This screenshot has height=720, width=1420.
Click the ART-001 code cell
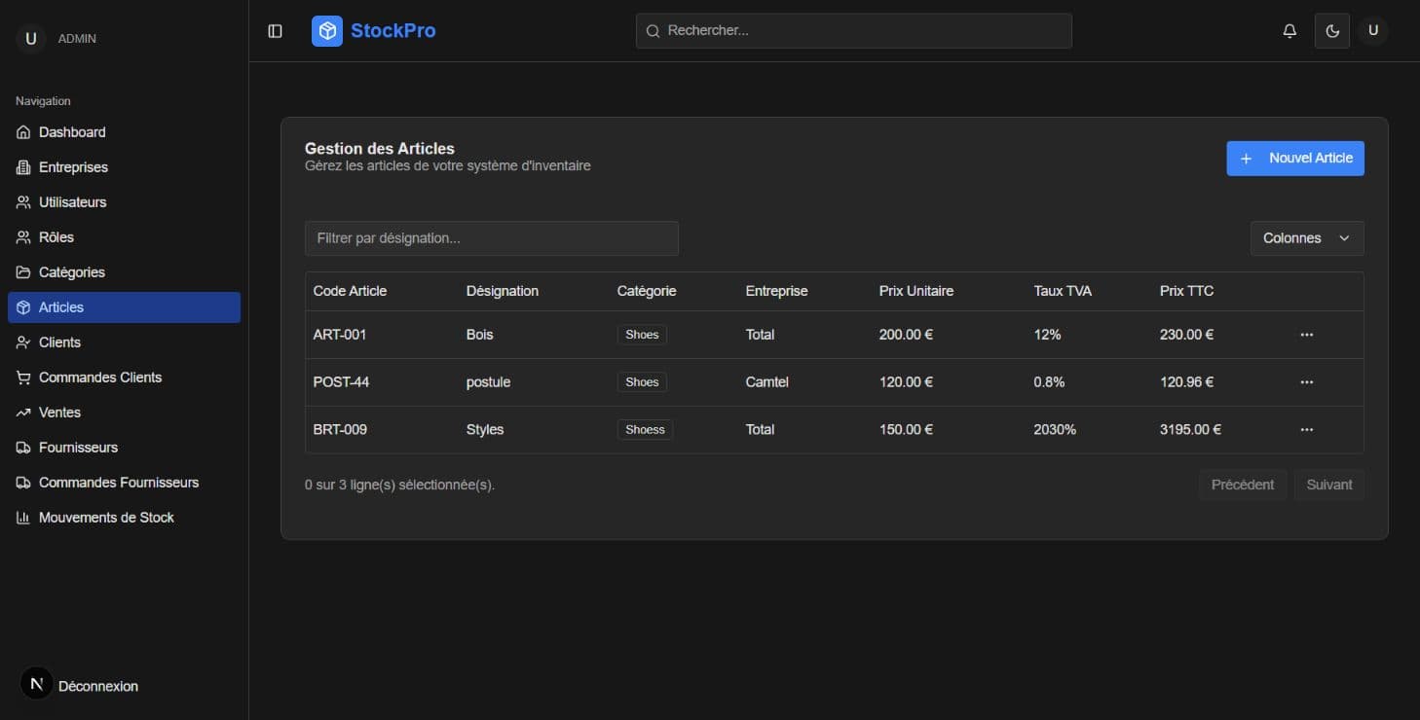(x=340, y=335)
